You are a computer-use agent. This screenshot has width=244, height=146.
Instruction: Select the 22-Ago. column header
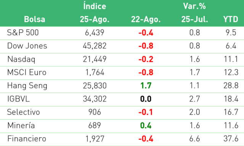(146, 19)
